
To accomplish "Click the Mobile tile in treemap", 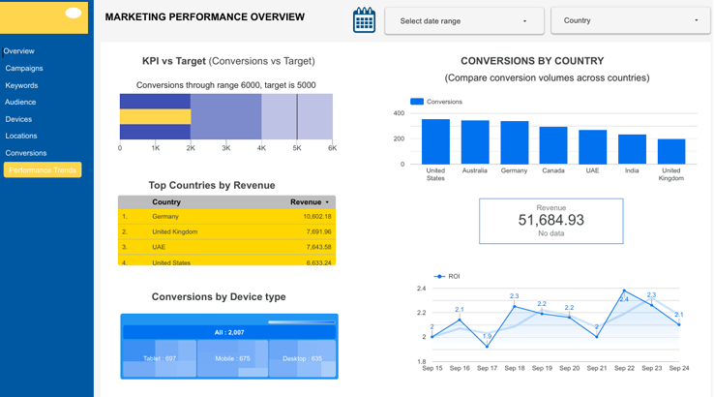I will point(231,358).
